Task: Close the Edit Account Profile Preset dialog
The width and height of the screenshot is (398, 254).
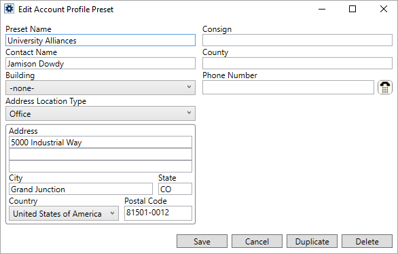Action: click(384, 9)
